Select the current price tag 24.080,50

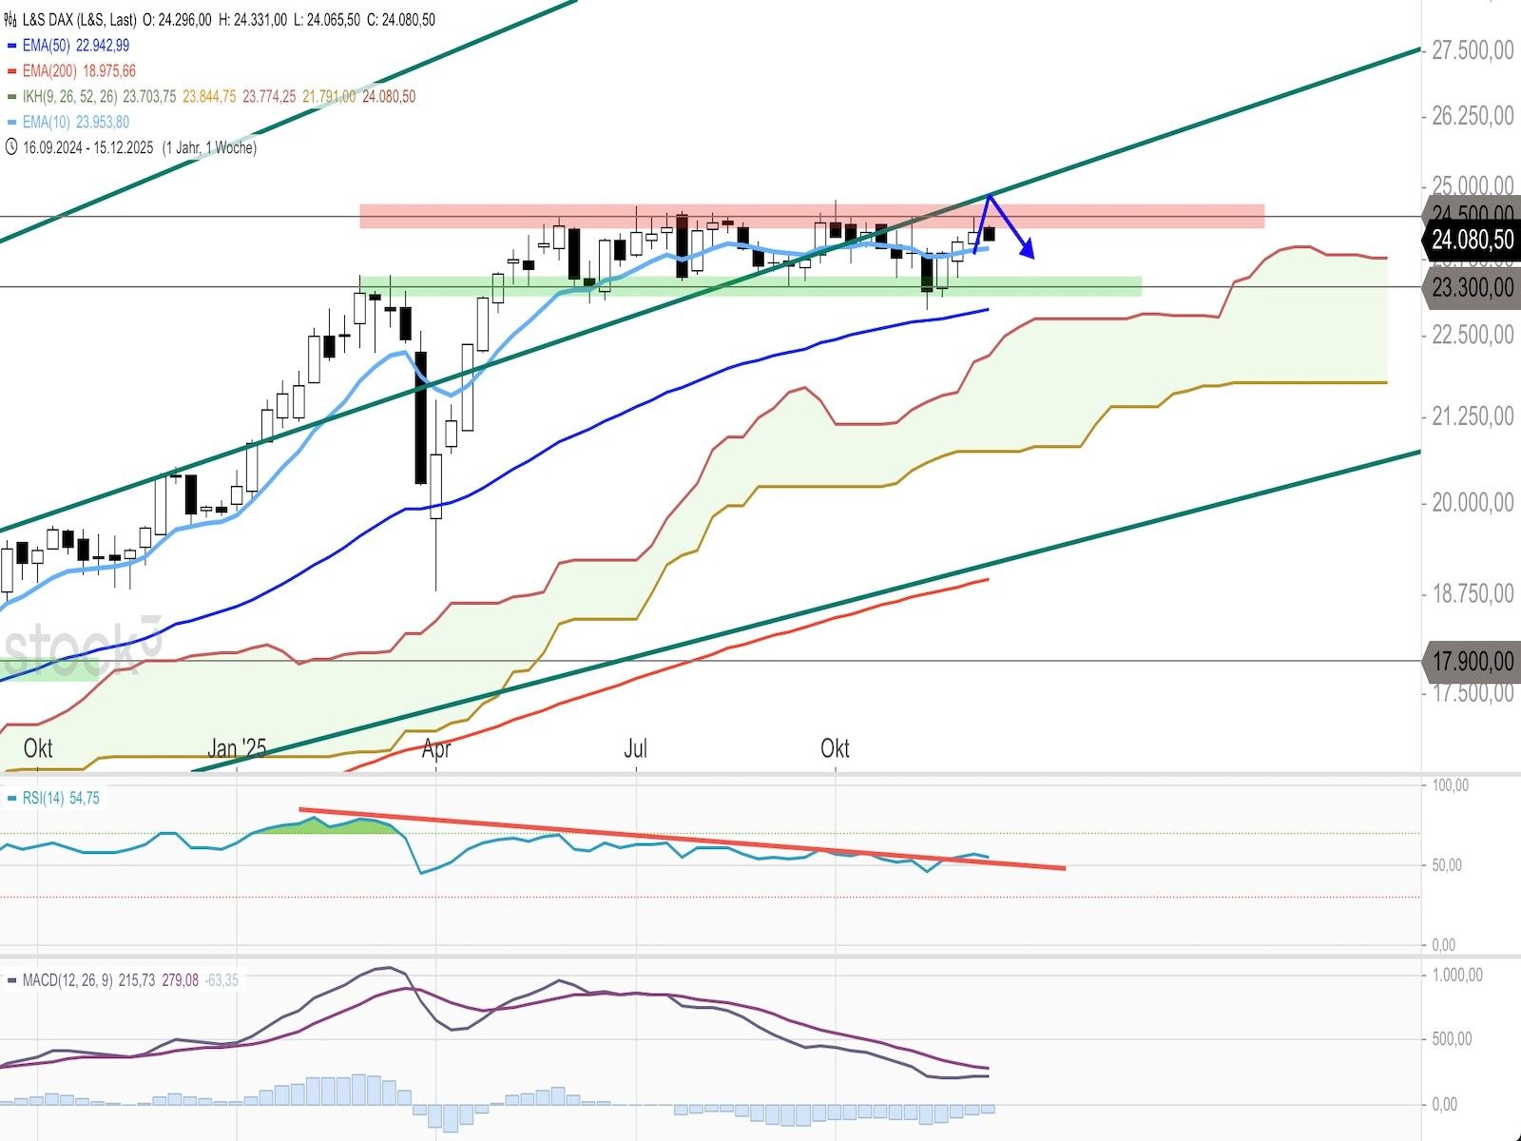point(1472,240)
